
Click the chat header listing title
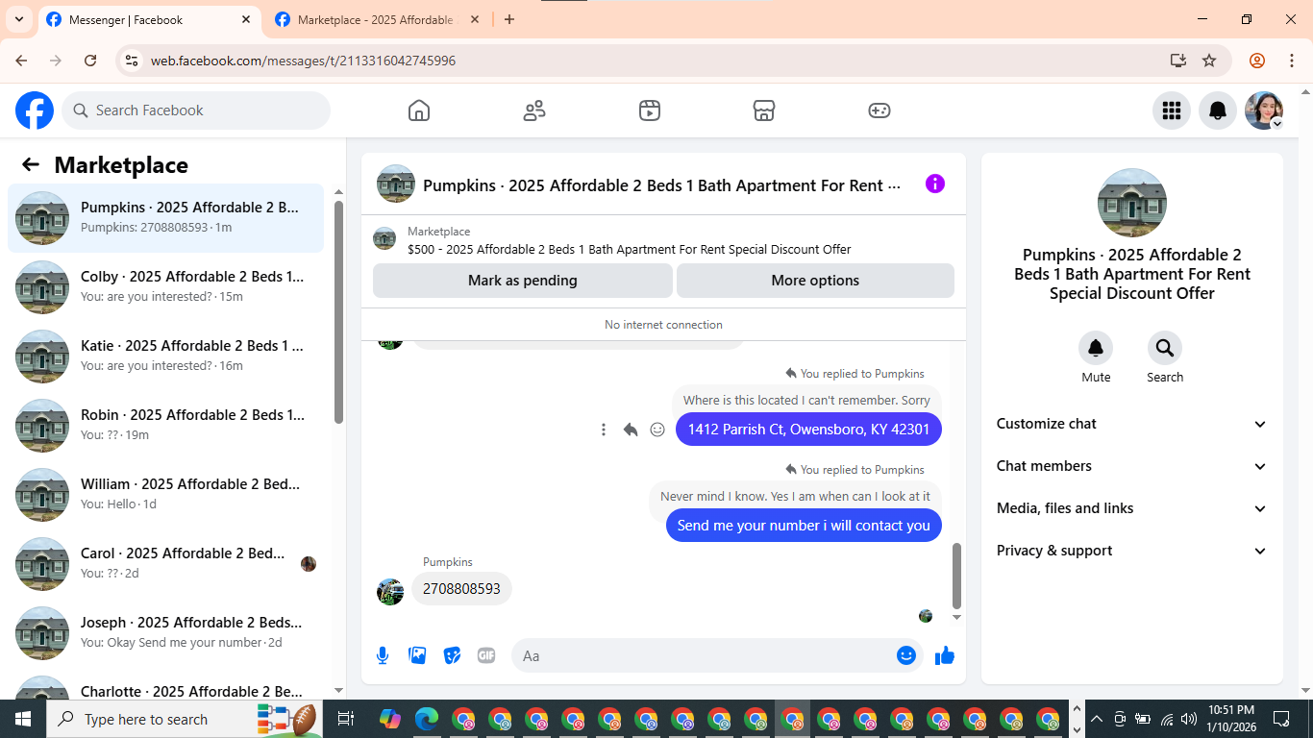661,185
